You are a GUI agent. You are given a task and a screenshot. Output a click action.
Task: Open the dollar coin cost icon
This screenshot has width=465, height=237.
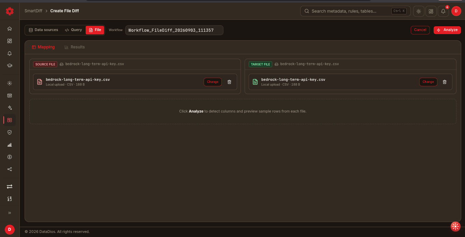pyautogui.click(x=10, y=157)
